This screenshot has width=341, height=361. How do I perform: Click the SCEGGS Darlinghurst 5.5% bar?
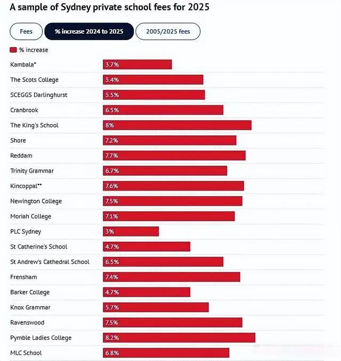click(154, 95)
